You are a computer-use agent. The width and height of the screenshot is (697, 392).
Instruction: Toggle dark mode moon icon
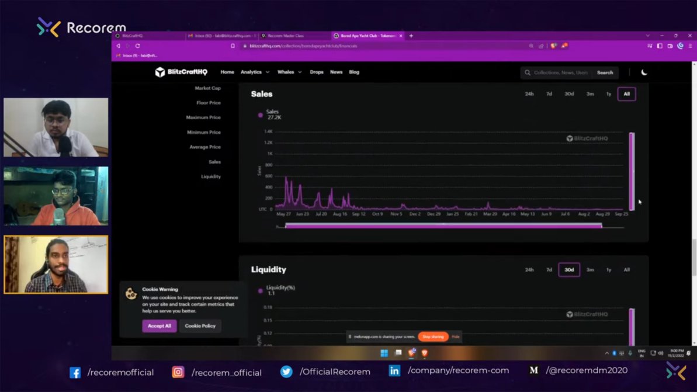click(x=644, y=72)
